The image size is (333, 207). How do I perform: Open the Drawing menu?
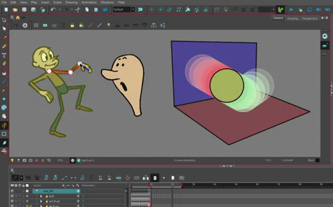pos(71,2)
